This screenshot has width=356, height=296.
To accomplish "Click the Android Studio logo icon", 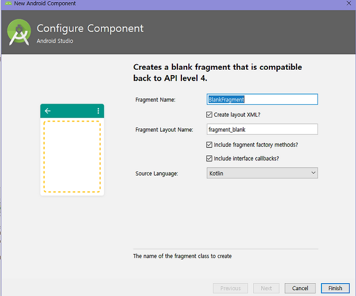I will pyautogui.click(x=19, y=32).
